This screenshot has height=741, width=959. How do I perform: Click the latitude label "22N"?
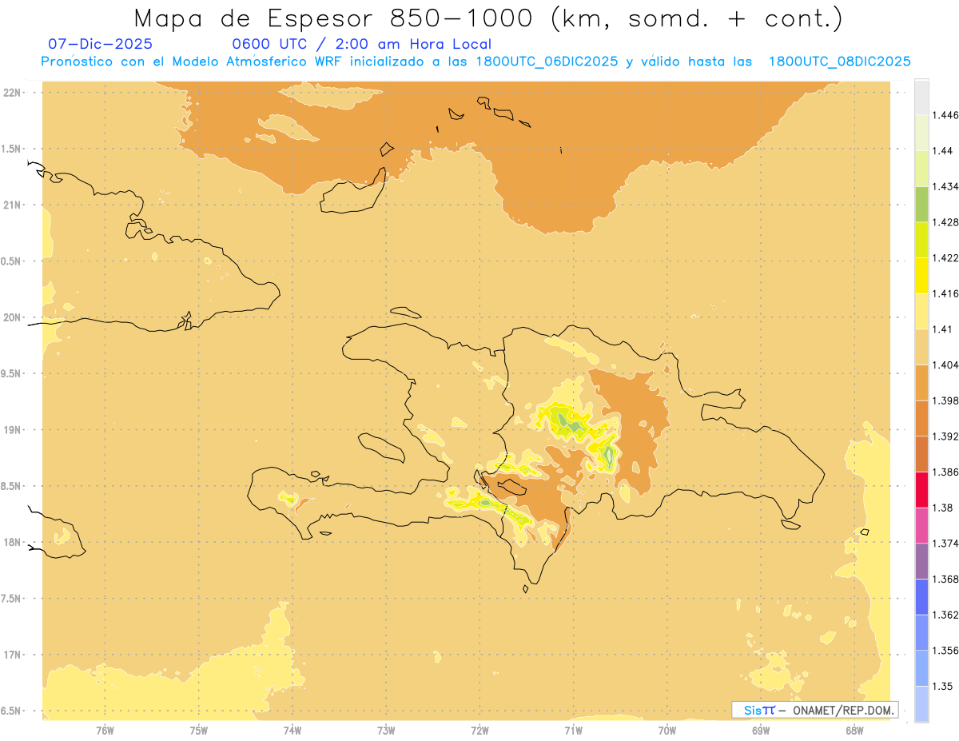(x=12, y=93)
